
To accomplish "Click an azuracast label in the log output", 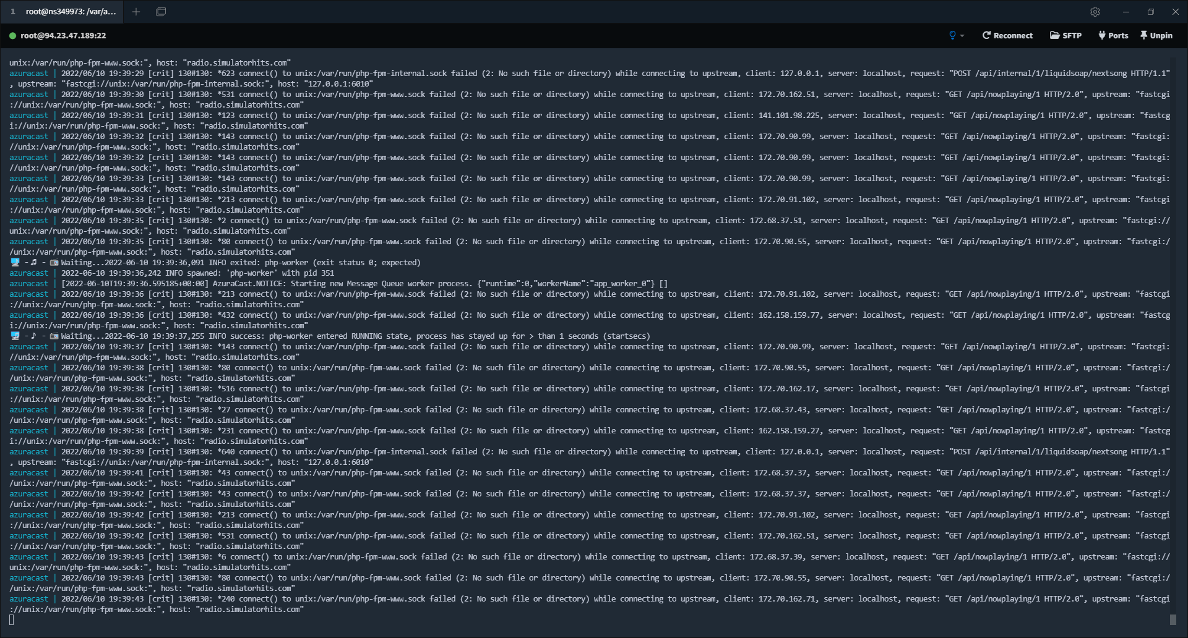I will click(28, 73).
